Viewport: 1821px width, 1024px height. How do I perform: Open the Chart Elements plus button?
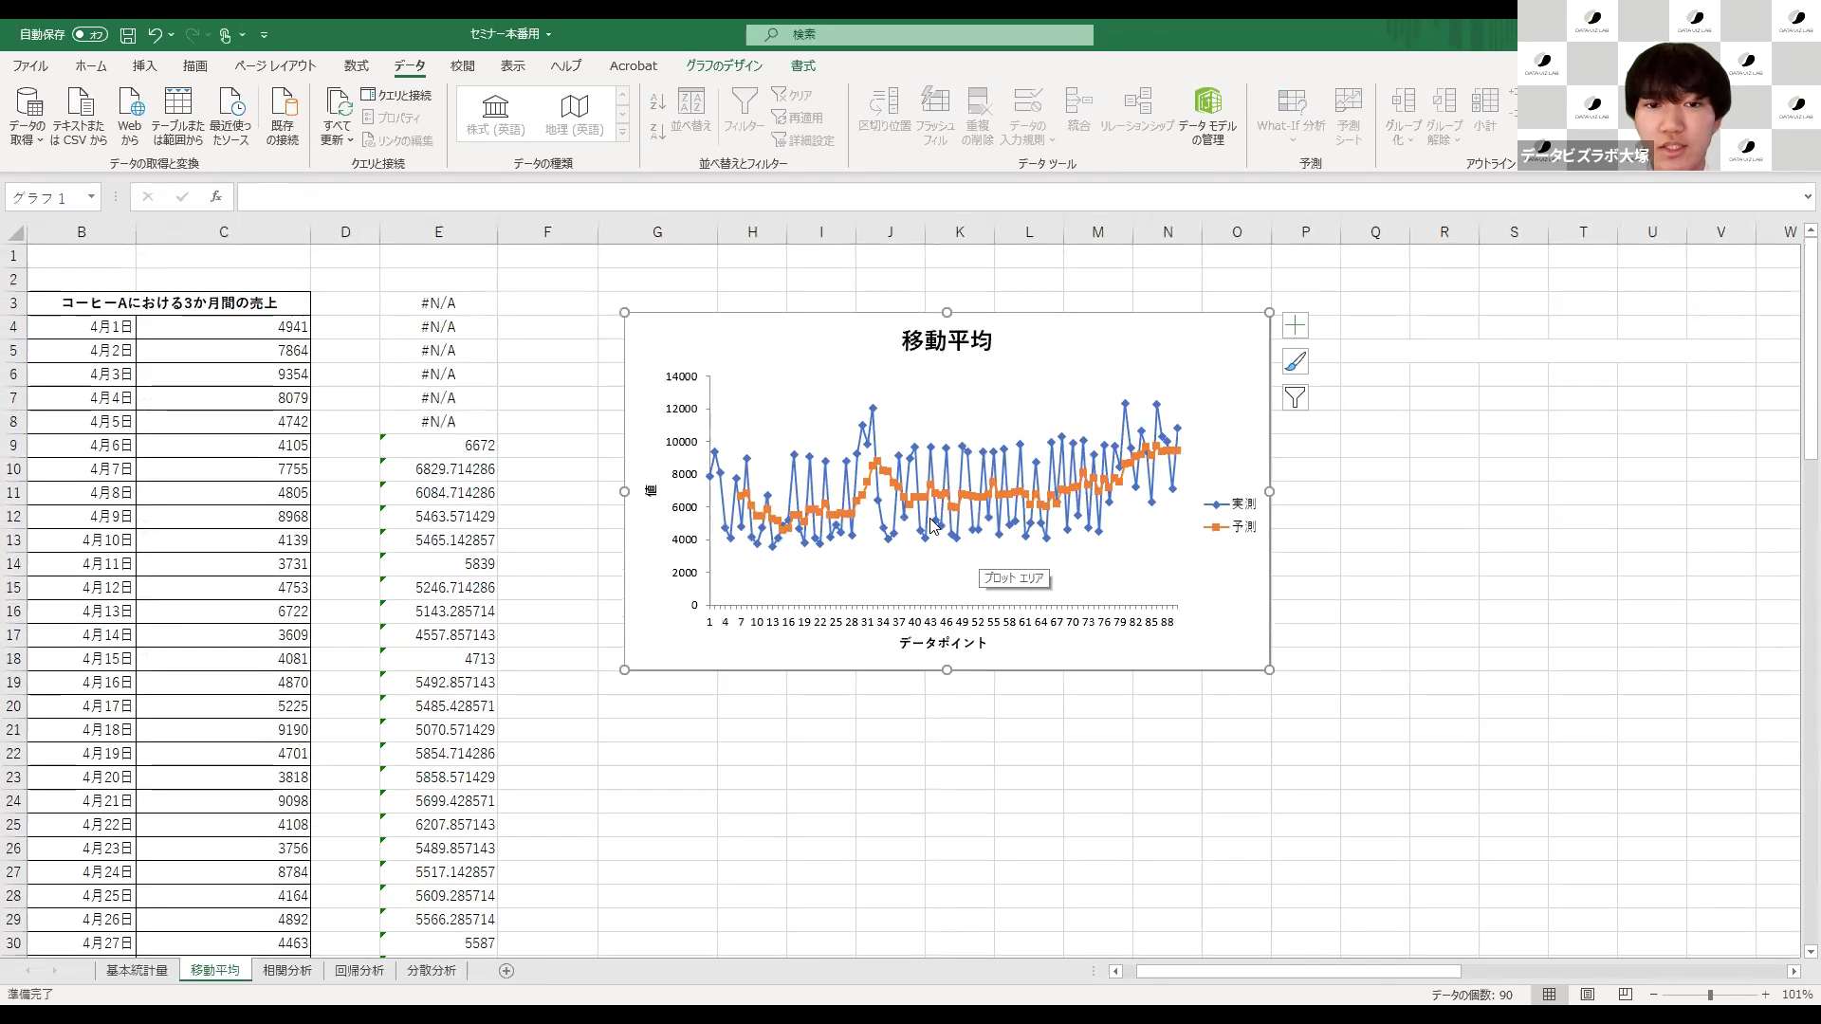tap(1295, 326)
